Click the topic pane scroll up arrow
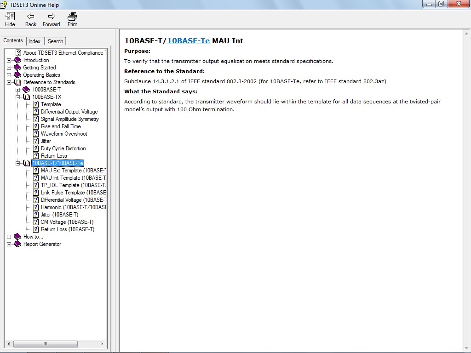Viewport: 471px width, 353px height. click(x=466, y=33)
